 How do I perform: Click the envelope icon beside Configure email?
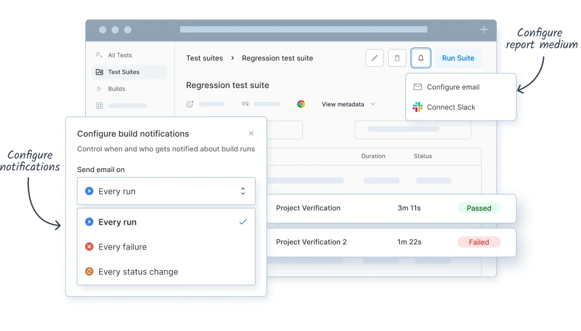(418, 87)
